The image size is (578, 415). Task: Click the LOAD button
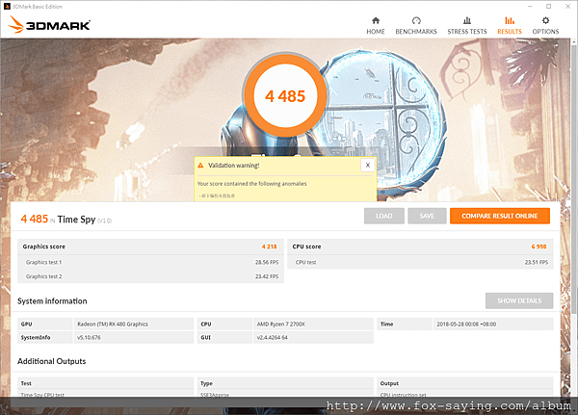click(x=384, y=216)
